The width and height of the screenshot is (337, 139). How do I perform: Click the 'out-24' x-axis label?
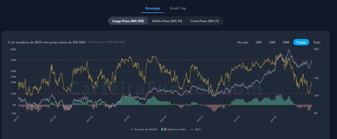[201, 119]
